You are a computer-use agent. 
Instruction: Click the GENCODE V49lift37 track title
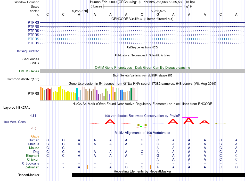click(142, 19)
